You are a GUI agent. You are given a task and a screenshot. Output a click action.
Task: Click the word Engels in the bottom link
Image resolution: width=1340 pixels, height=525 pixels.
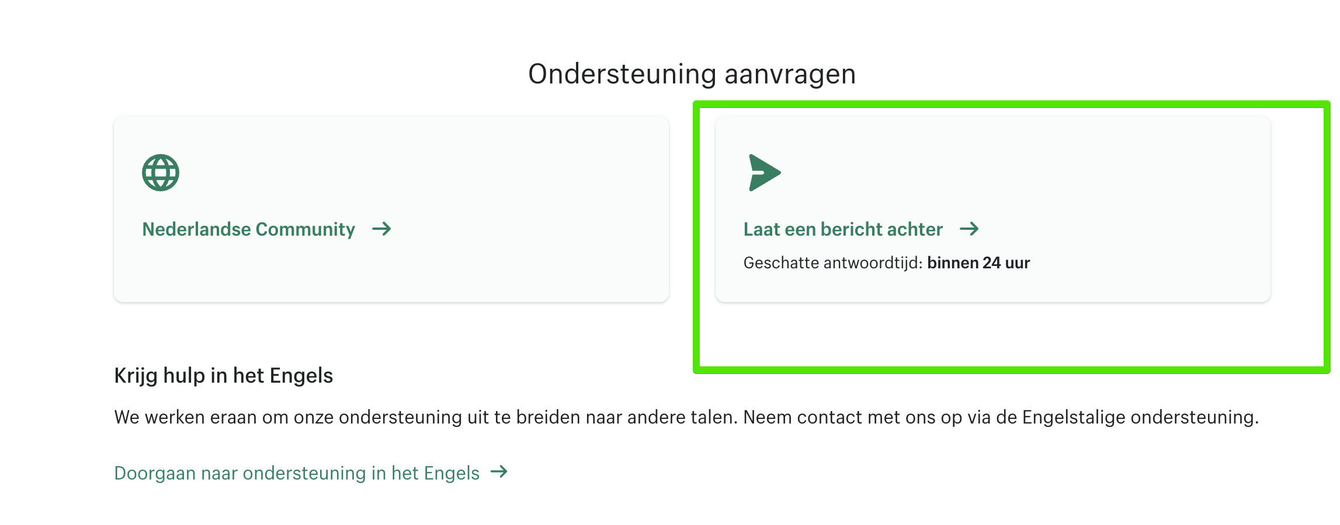[452, 473]
